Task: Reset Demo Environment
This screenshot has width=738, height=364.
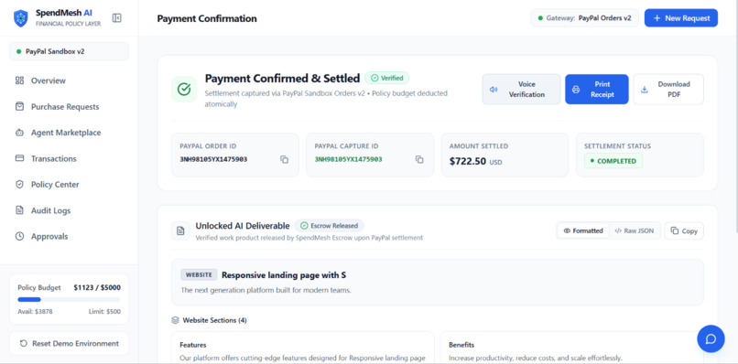Action: coord(70,343)
